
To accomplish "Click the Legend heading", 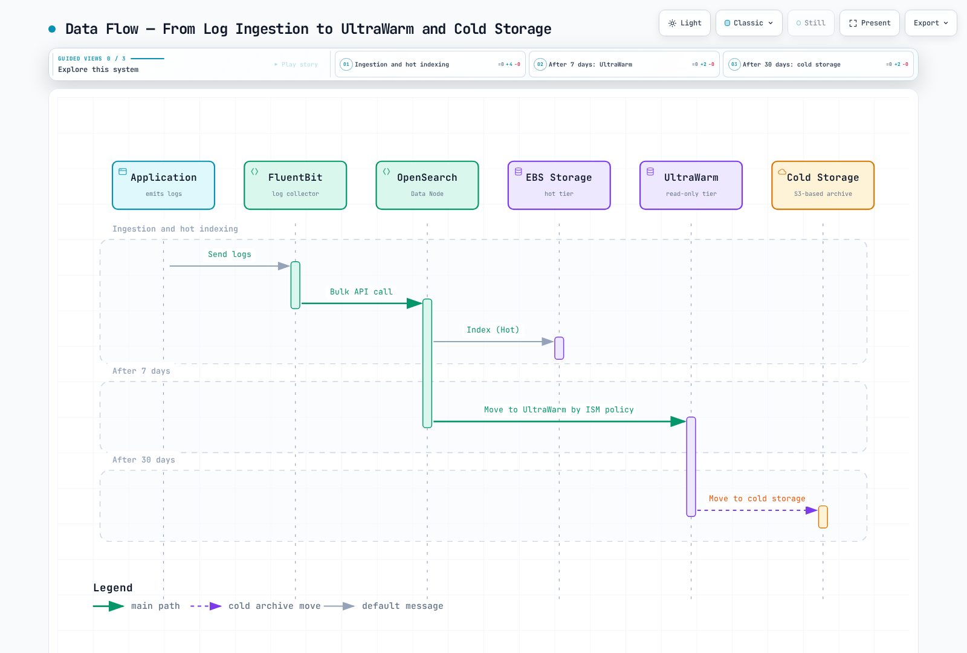I will (x=113, y=588).
